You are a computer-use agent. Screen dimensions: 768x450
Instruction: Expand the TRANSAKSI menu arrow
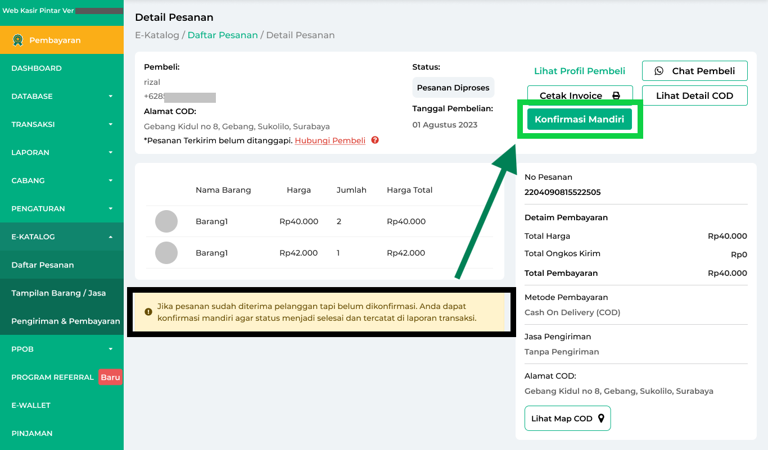tap(110, 124)
